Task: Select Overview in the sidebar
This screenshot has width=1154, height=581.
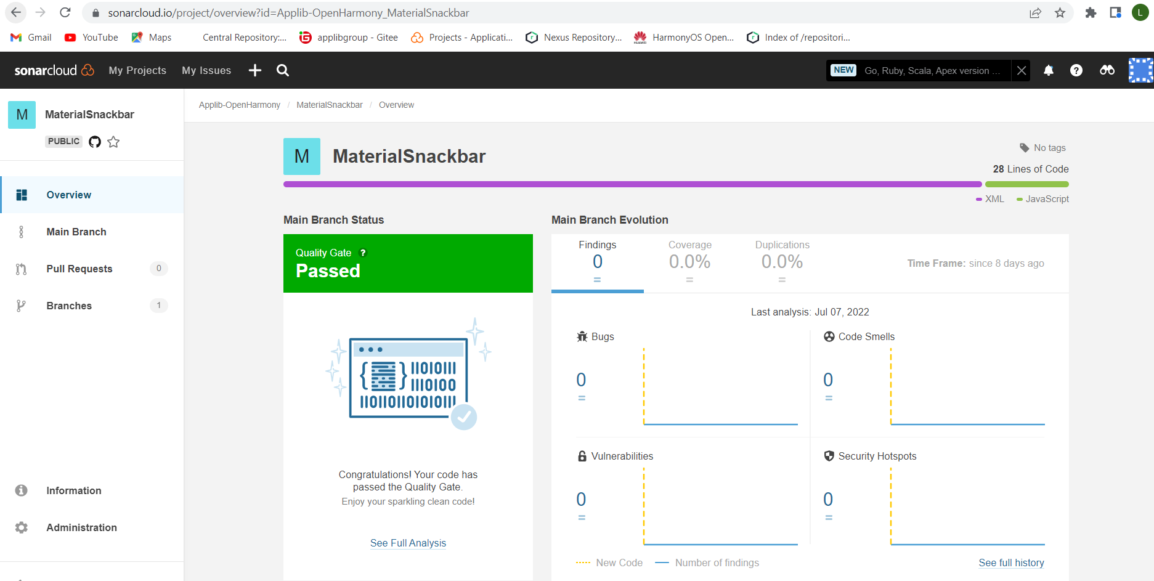Action: coord(92,195)
